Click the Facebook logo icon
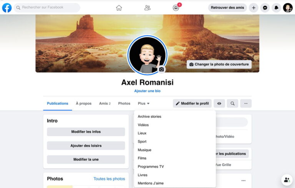 (7, 8)
